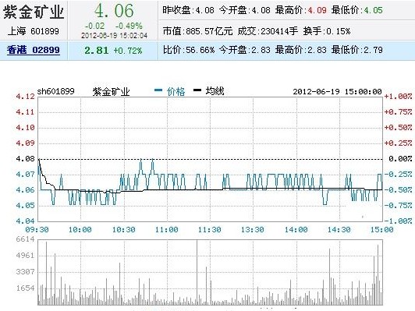The height and width of the screenshot is (311, 415).
Task: Click the 最高价:4.09 value
Action: pos(301,10)
